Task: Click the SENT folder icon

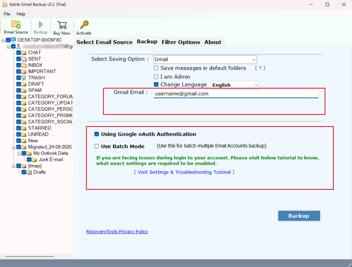Action: 24,59
